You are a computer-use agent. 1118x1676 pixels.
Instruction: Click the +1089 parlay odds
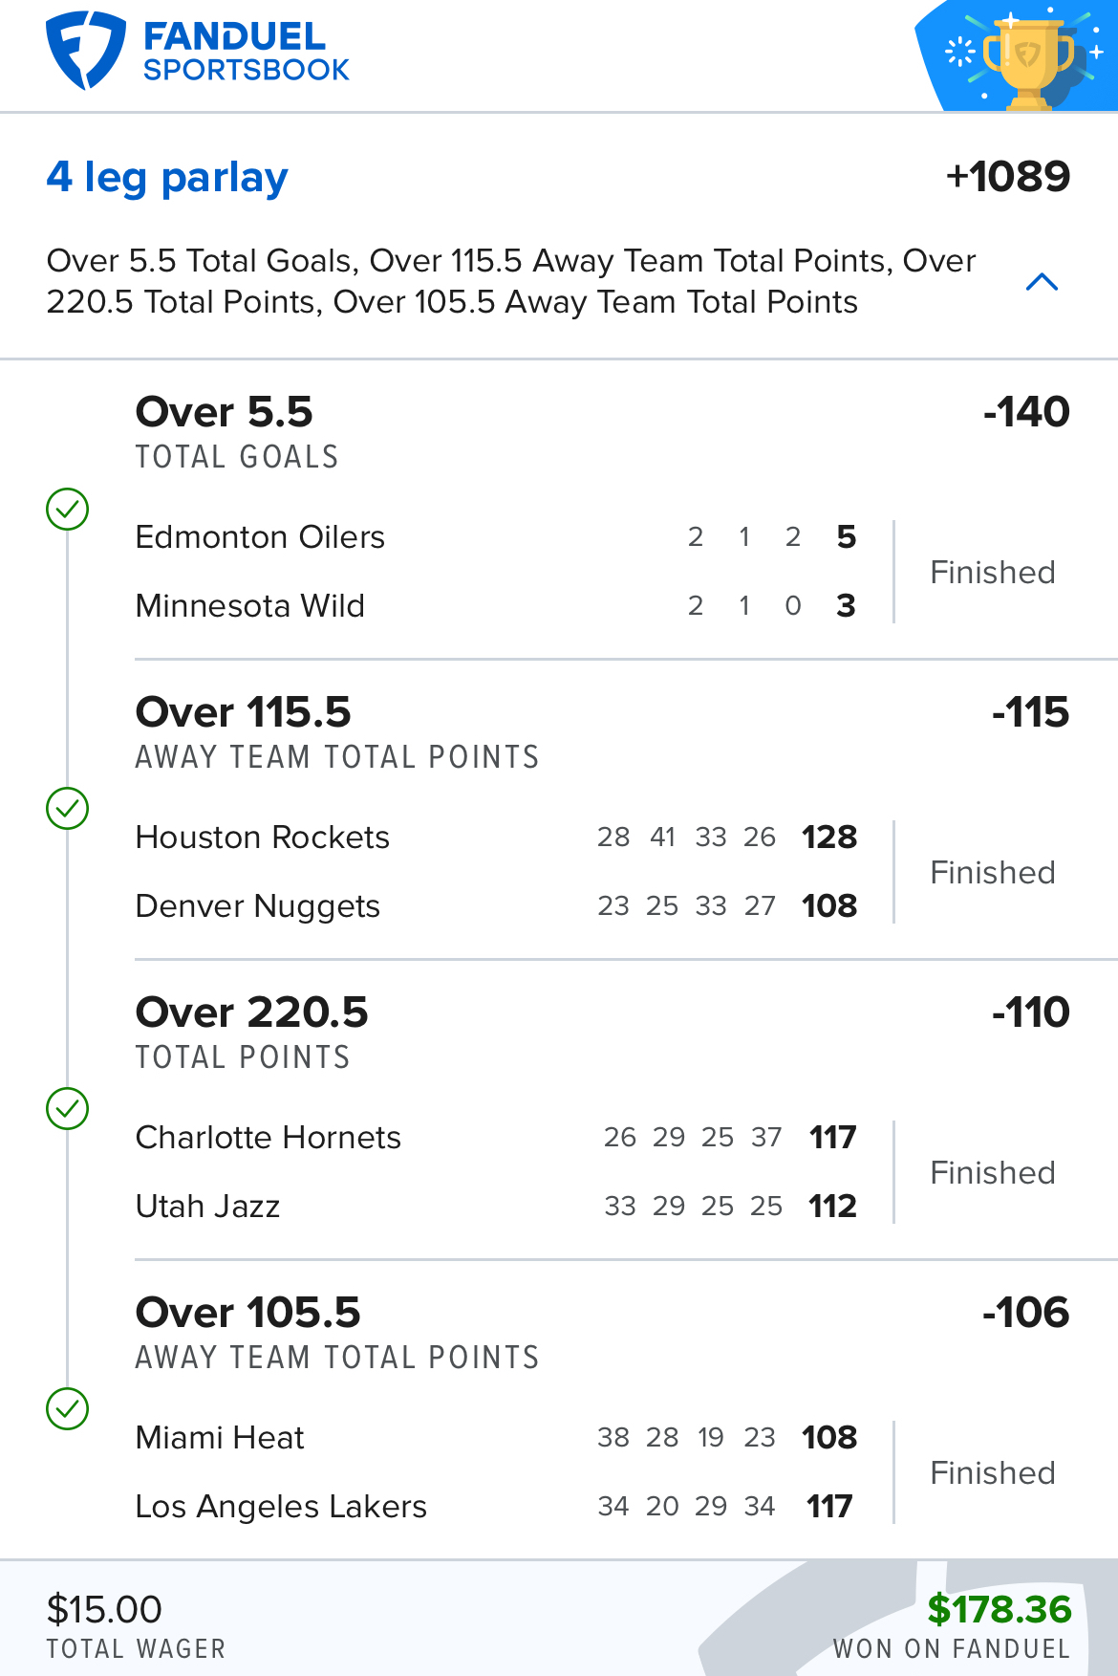[1007, 177]
